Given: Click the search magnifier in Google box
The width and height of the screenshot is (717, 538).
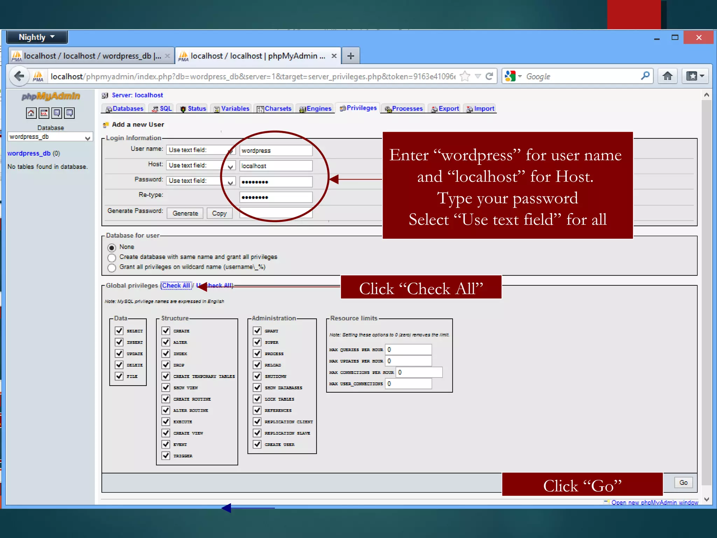Looking at the screenshot, I should 645,76.
